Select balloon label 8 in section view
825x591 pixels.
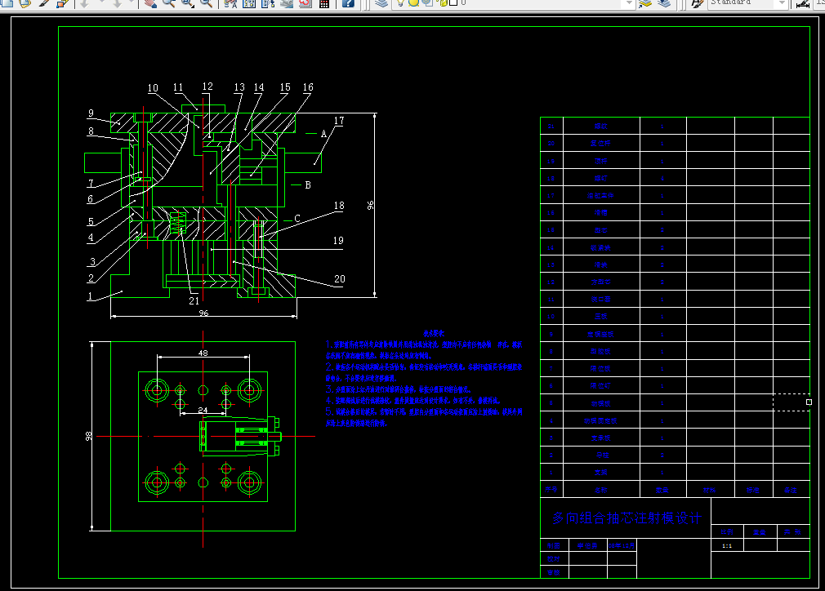91,131
